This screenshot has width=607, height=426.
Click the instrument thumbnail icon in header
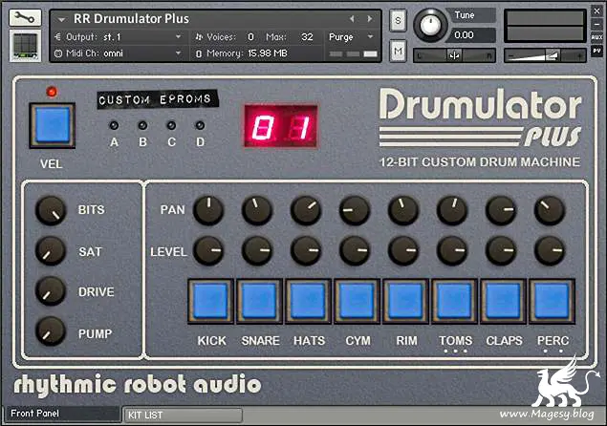tap(25, 45)
